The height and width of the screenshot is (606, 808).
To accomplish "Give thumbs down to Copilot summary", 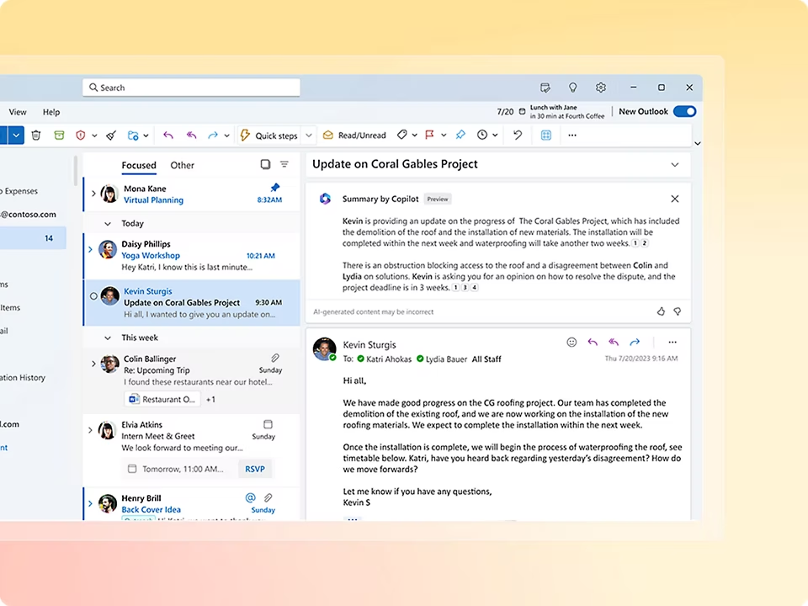I will click(x=677, y=311).
